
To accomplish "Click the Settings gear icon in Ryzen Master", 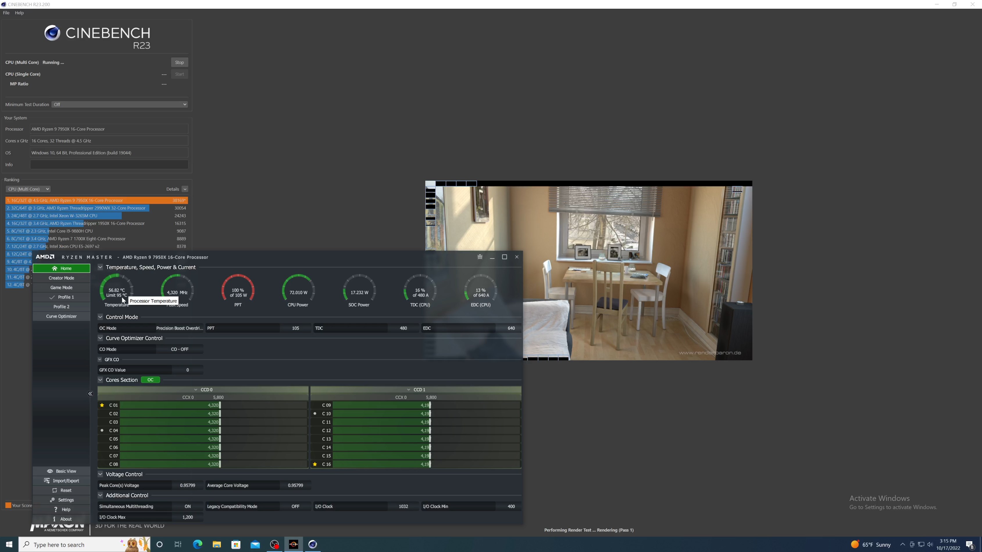I will pyautogui.click(x=52, y=499).
